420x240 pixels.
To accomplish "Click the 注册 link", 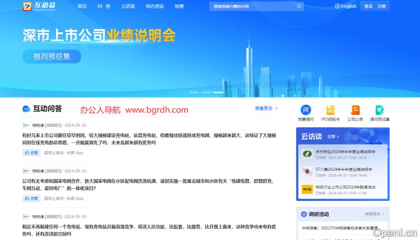I will [381, 6].
